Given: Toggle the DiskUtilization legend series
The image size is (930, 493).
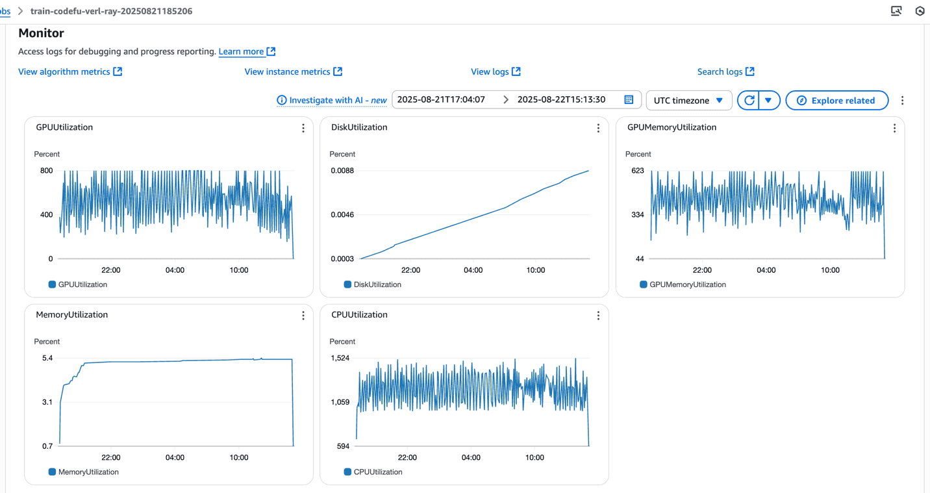Looking at the screenshot, I should pyautogui.click(x=373, y=284).
